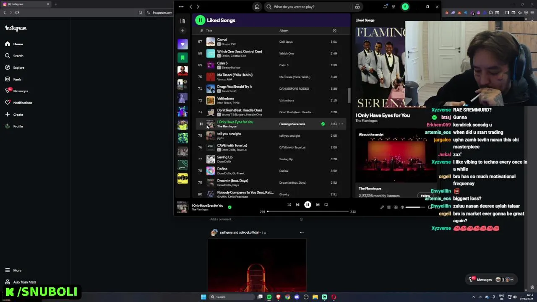The image size is (537, 302).
Task: Select track tell you straight
Action: pos(271,135)
